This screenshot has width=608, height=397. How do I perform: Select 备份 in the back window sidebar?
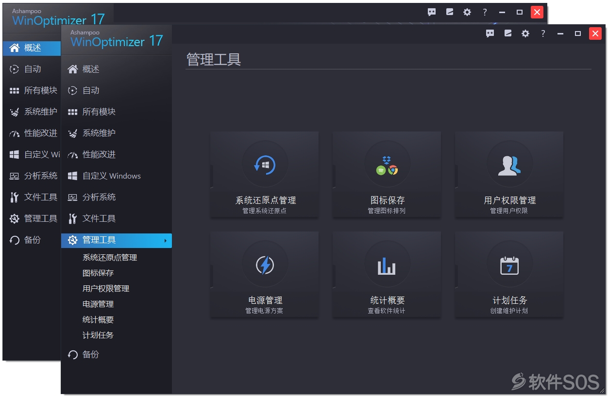click(x=33, y=240)
